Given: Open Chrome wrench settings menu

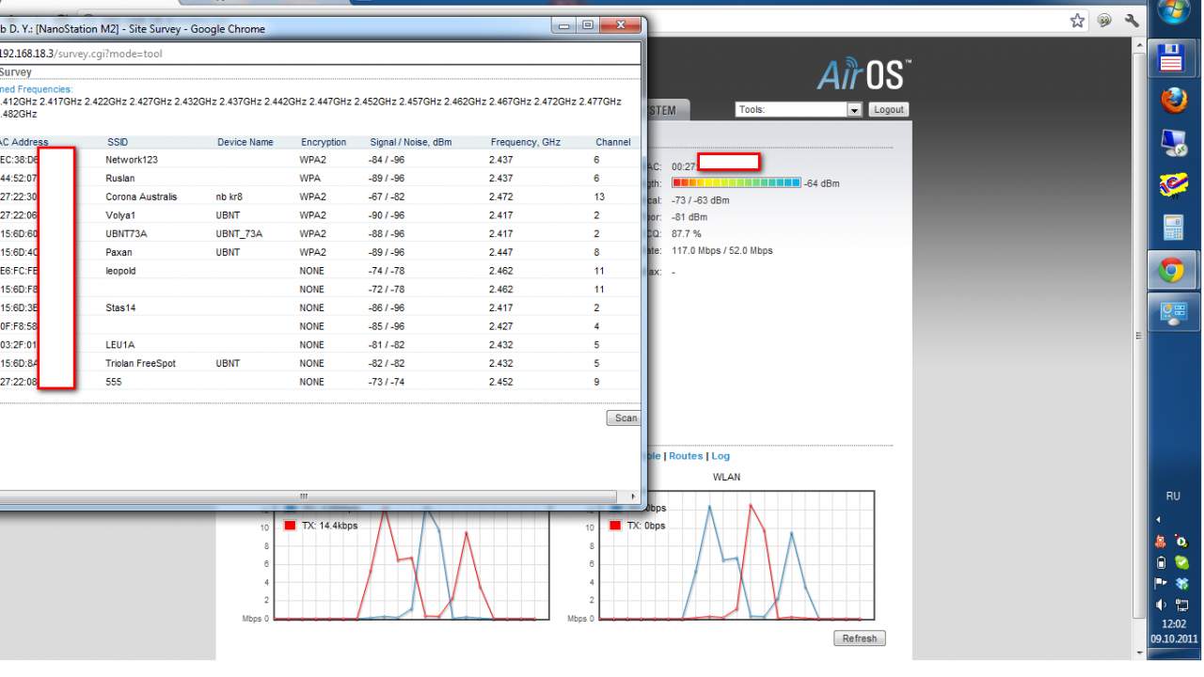Looking at the screenshot, I should 1132,21.
